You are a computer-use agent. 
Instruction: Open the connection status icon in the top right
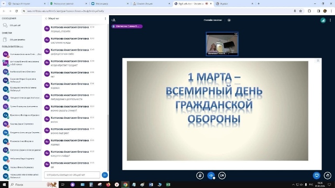(323, 20)
